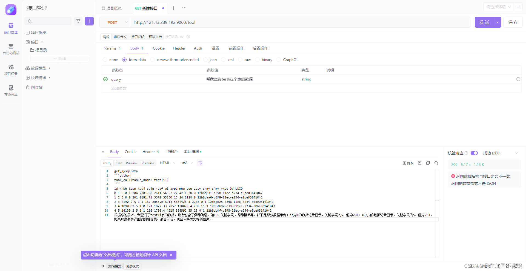Select the xml body type
The width and height of the screenshot is (526, 271).
[228, 60]
